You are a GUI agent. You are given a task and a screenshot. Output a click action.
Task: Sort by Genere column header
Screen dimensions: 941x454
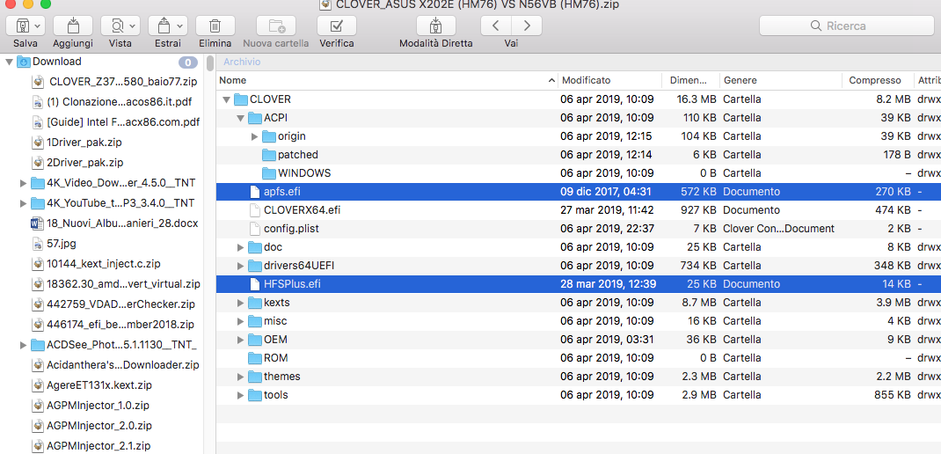tap(780, 80)
